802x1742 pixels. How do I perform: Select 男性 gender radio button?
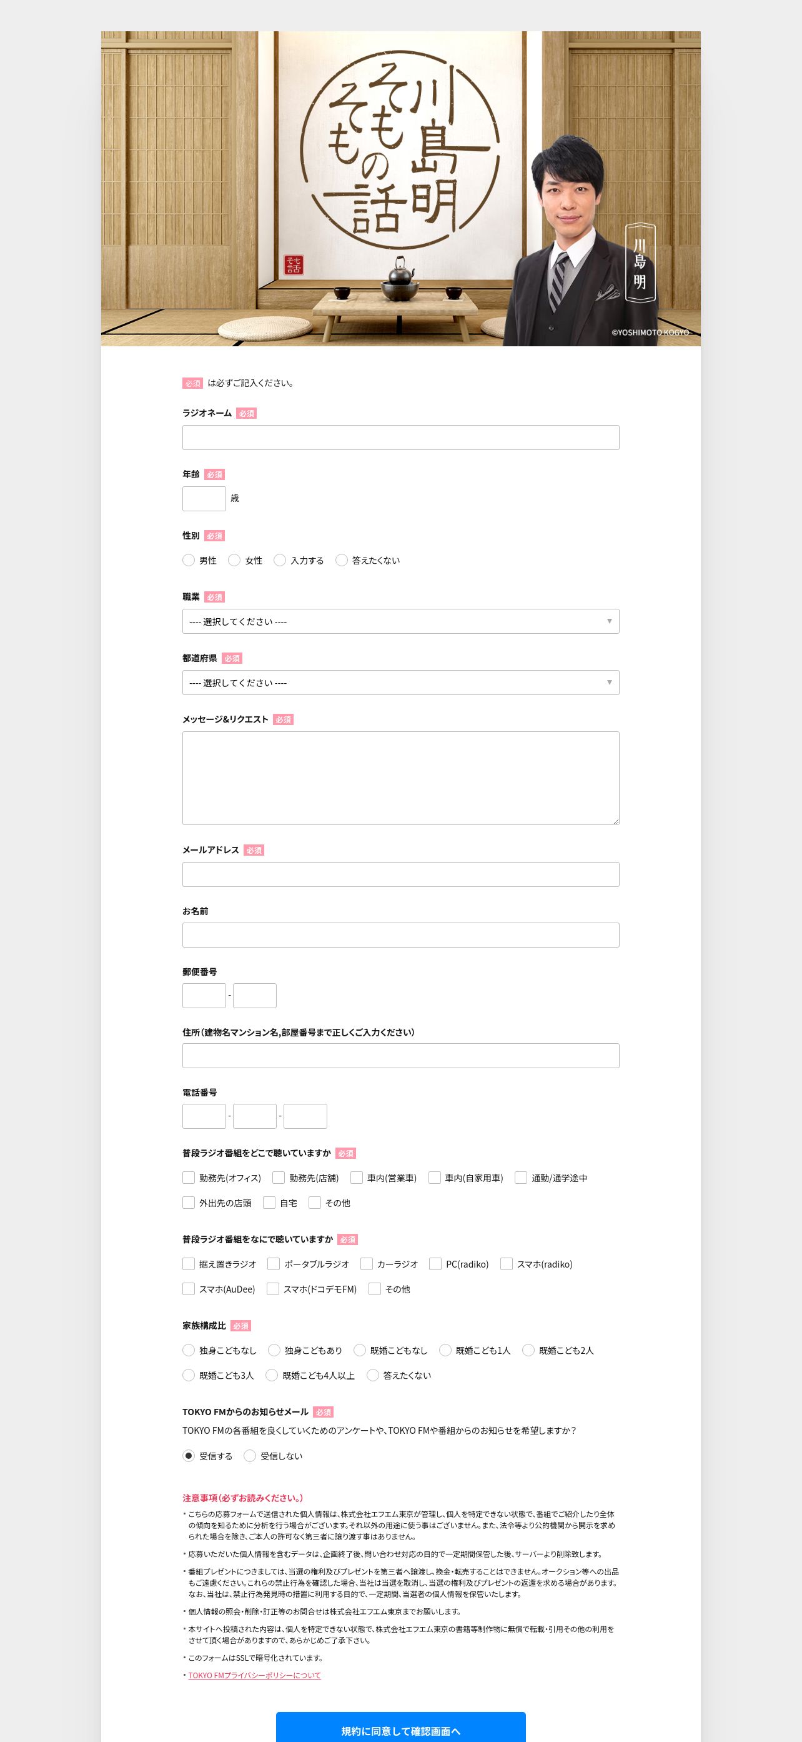click(x=189, y=560)
